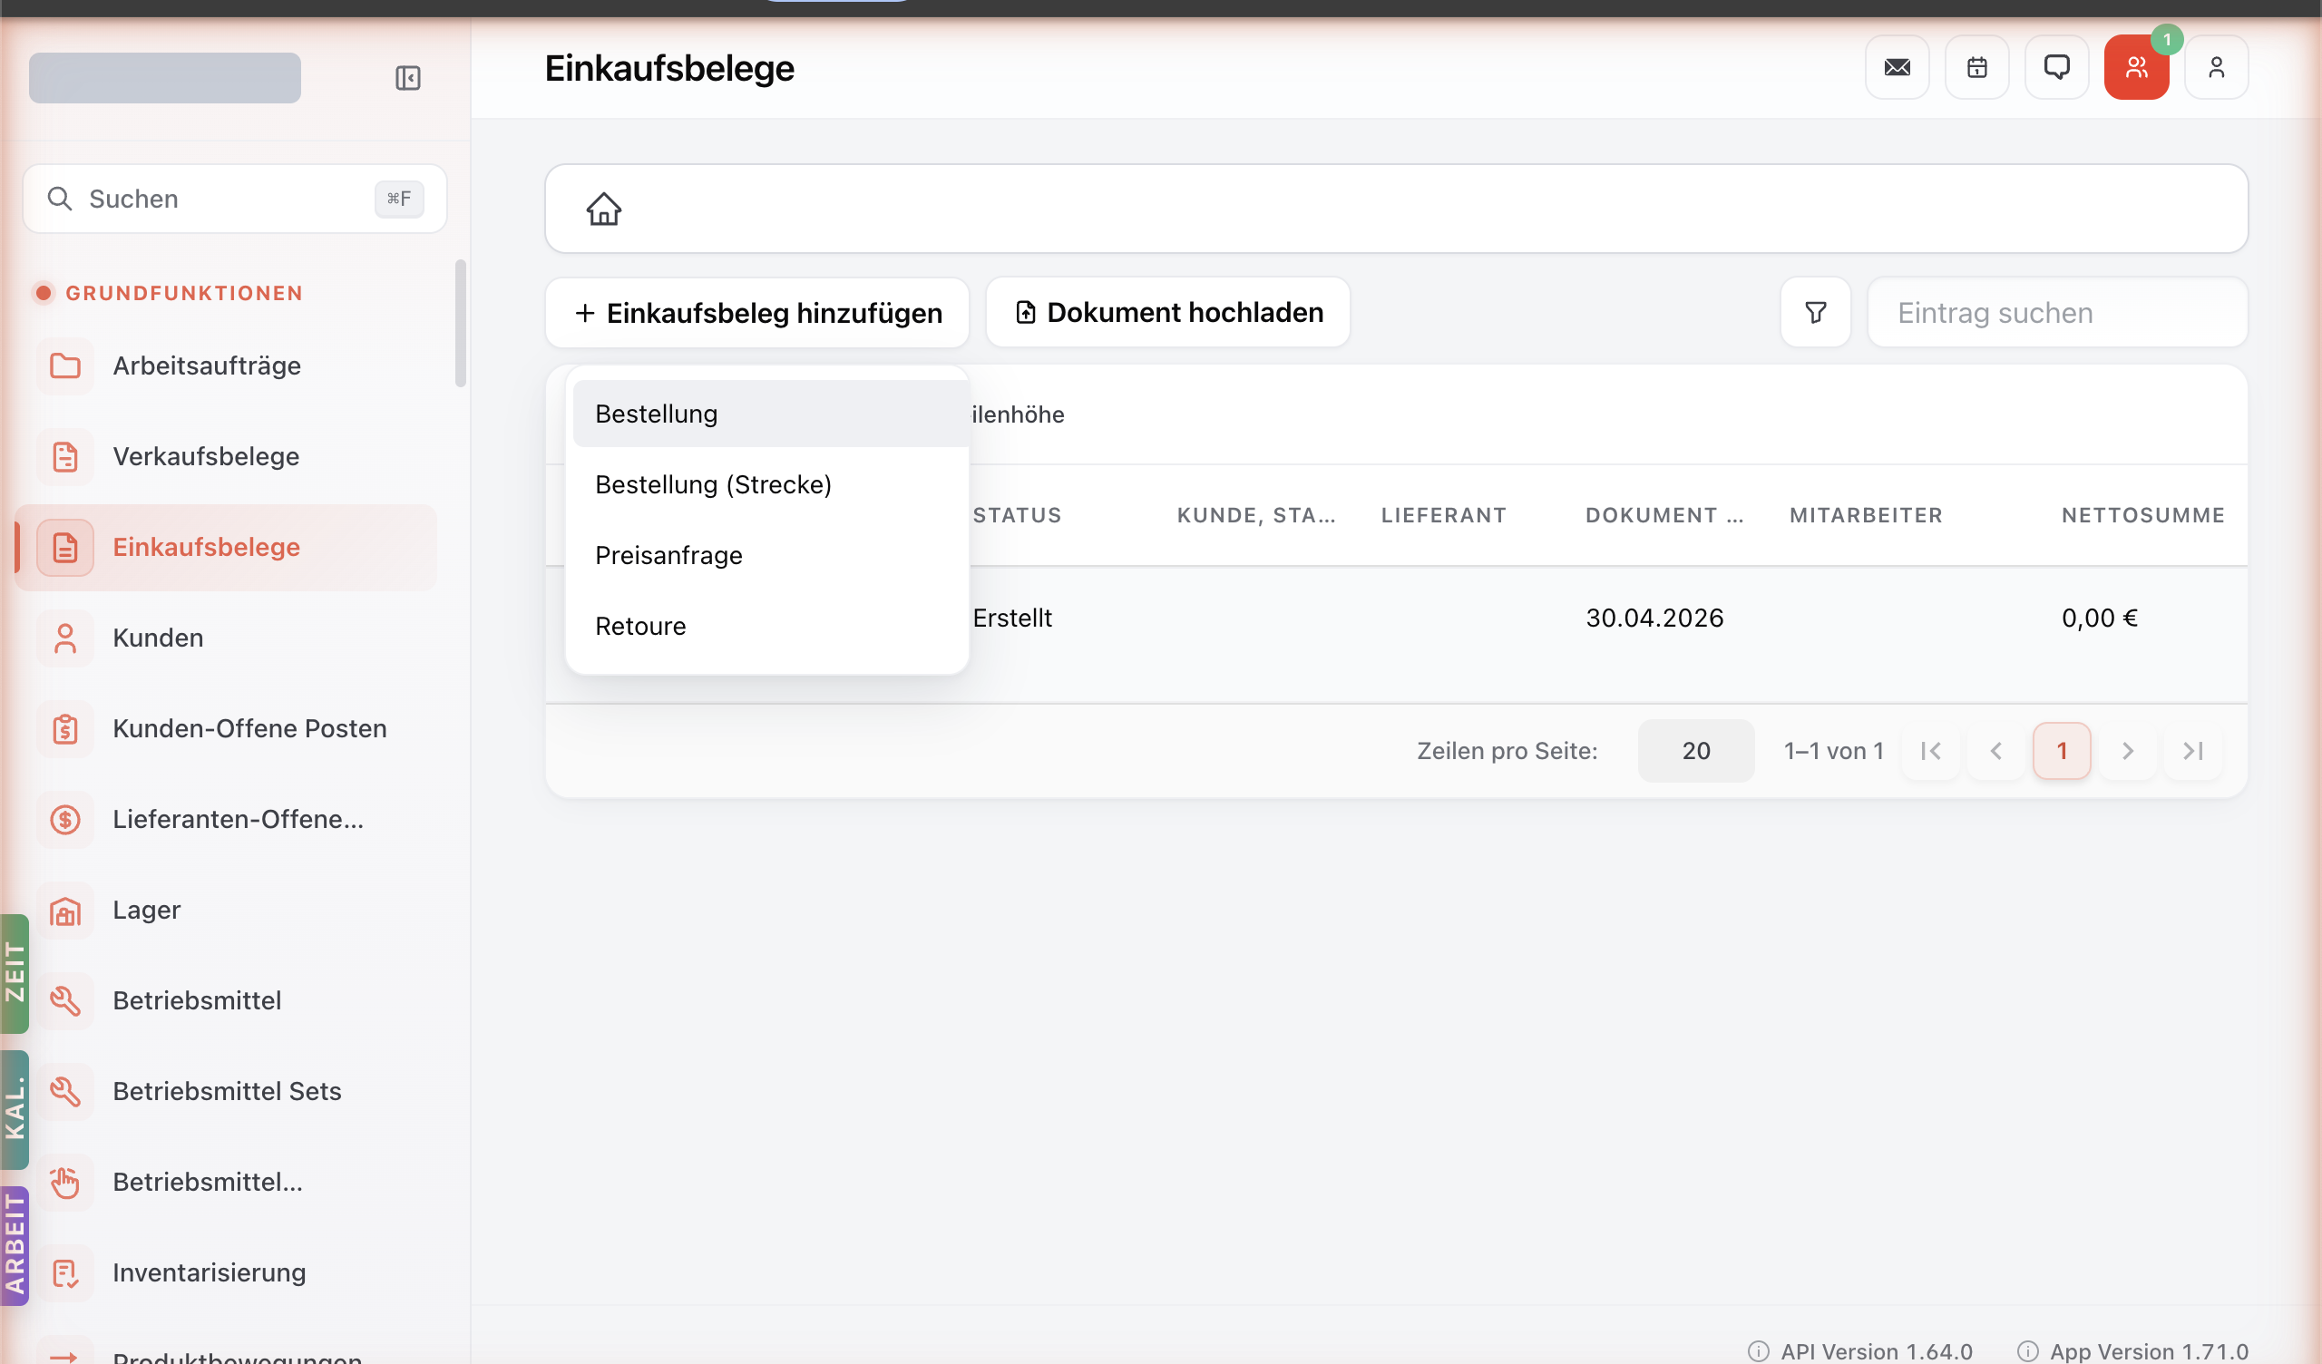The image size is (2322, 1364).
Task: Click the Betriebsmittel... hand pointer icon
Action: pos(64,1182)
